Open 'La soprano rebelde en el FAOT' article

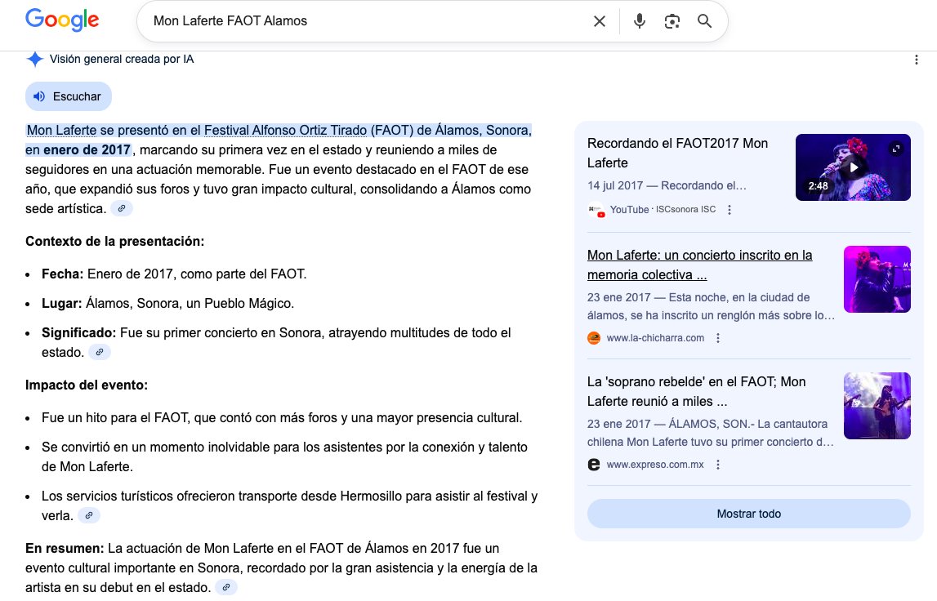[696, 391]
